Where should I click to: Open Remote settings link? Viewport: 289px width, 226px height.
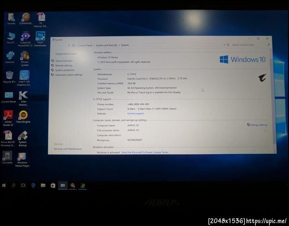pyautogui.click(x=64, y=66)
